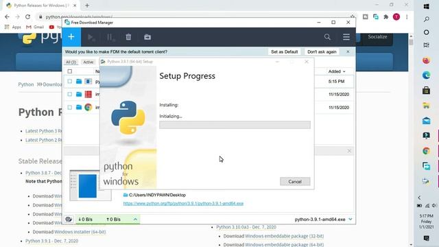This screenshot has width=439, height=247.
Task: Click Set as Default button
Action: tap(284, 52)
